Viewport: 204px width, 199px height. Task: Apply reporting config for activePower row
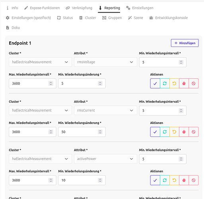point(155,180)
